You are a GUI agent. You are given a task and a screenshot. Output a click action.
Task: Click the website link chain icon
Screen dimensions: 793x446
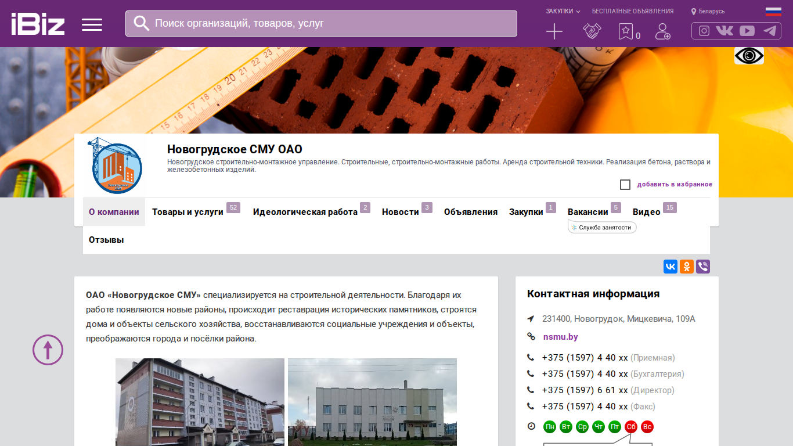[x=531, y=337]
